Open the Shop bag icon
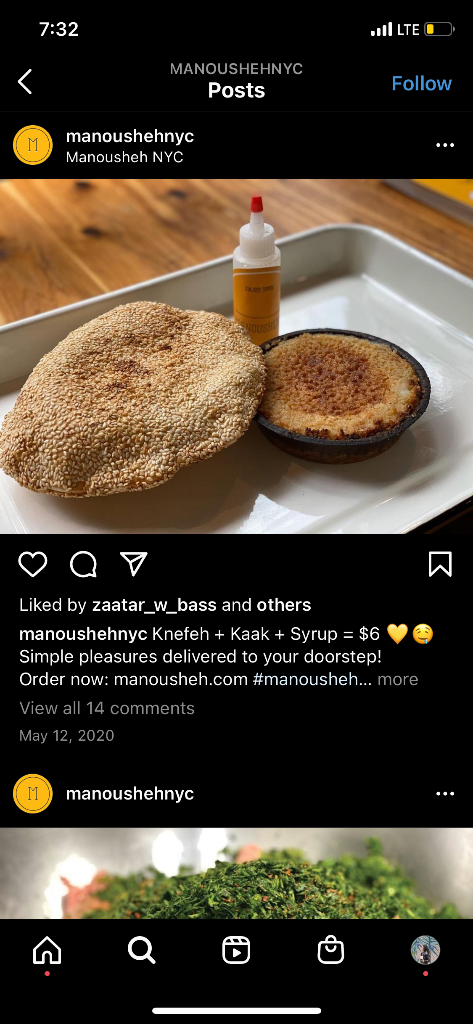The image size is (473, 1024). [x=331, y=950]
